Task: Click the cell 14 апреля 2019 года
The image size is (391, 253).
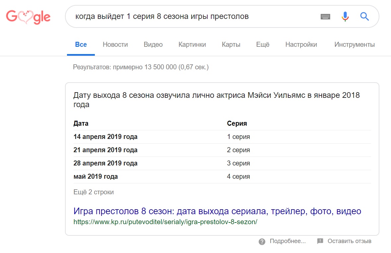Action: tap(105, 137)
